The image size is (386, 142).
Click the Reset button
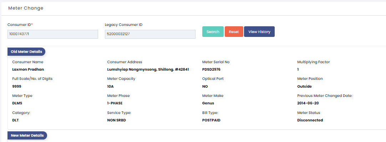[x=234, y=32]
